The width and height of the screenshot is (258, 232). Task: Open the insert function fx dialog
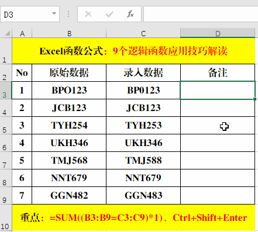pyautogui.click(x=130, y=14)
